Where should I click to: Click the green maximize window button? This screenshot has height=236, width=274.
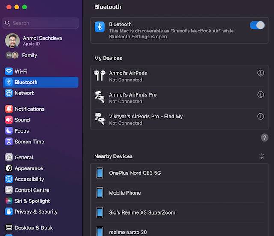tap(24, 7)
